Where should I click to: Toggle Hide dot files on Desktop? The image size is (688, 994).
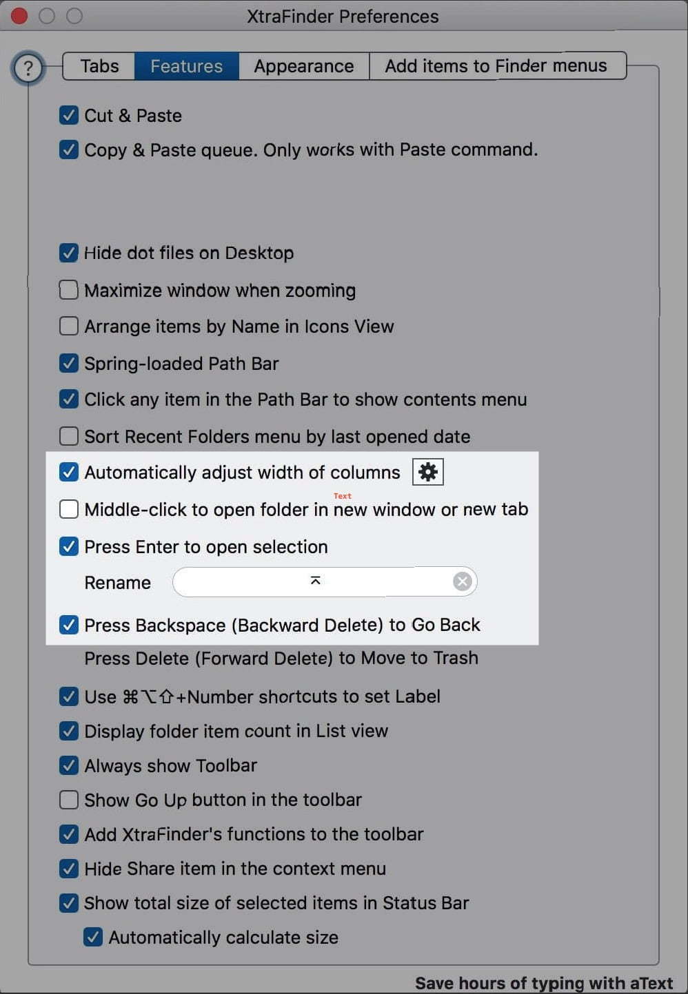[69, 253]
